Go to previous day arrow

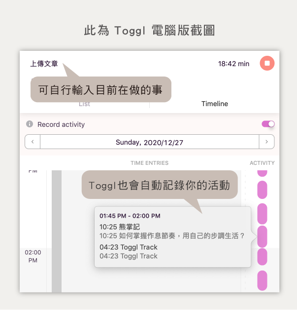pos(33,142)
